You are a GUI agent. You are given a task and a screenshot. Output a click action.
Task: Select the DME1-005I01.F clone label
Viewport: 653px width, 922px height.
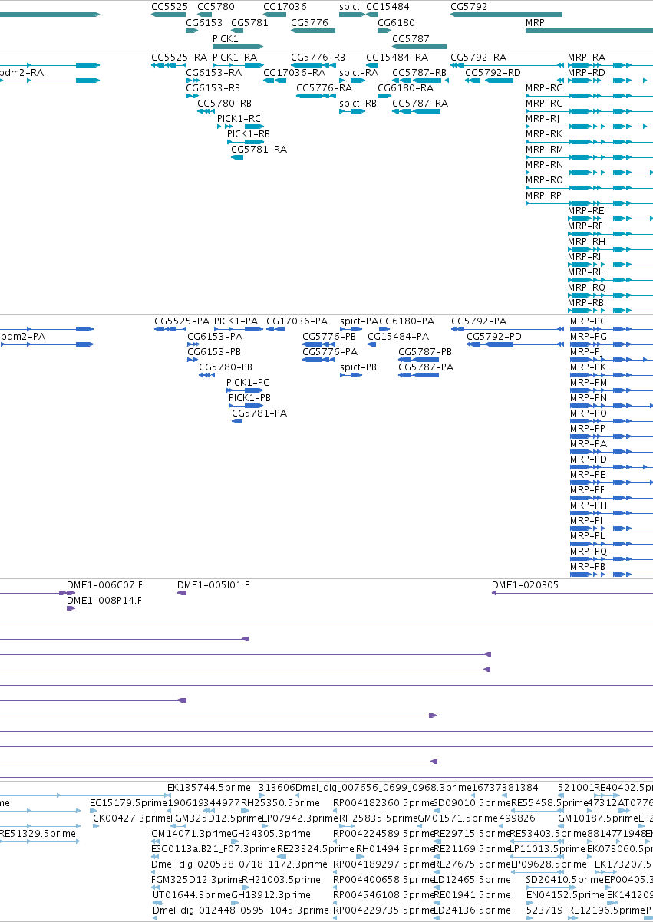213,585
